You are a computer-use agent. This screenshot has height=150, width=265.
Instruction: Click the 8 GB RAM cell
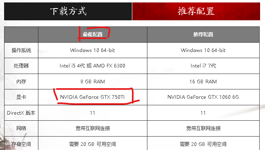pos(93,81)
